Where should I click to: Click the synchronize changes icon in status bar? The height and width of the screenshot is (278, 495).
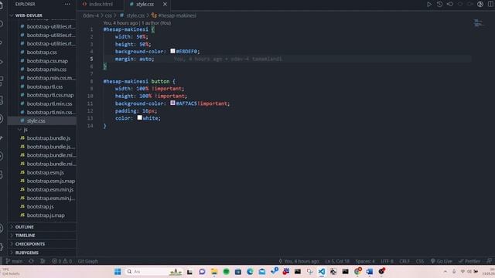click(x=31, y=261)
